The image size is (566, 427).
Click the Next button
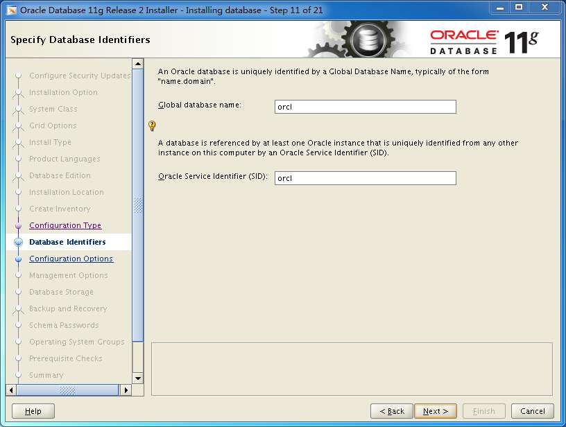tap(436, 411)
